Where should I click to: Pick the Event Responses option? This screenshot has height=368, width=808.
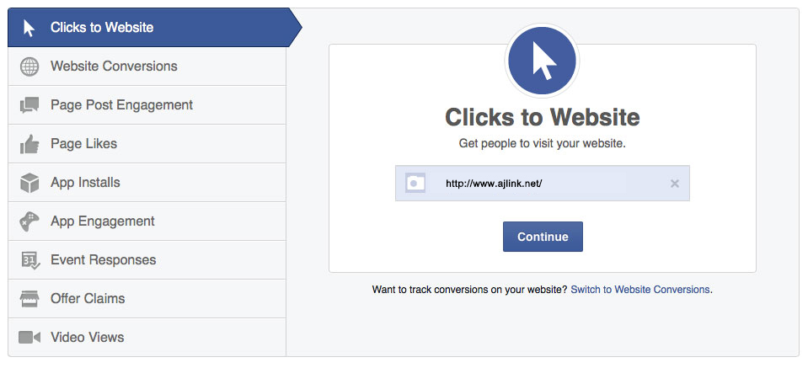point(147,260)
